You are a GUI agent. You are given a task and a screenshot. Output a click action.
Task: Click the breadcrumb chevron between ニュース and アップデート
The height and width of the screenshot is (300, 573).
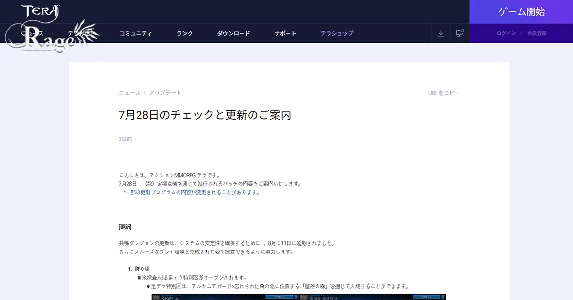pyautogui.click(x=145, y=93)
